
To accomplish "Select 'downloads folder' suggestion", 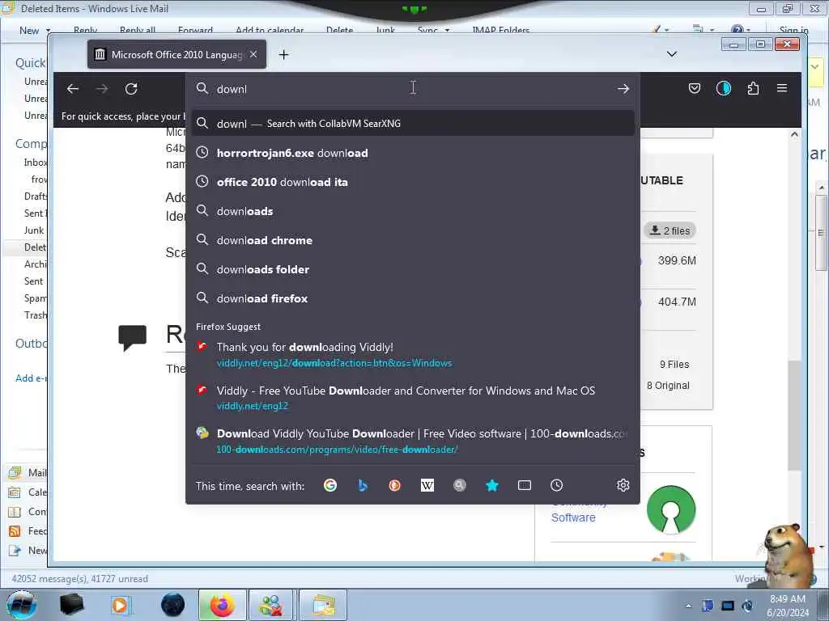I will [412, 269].
